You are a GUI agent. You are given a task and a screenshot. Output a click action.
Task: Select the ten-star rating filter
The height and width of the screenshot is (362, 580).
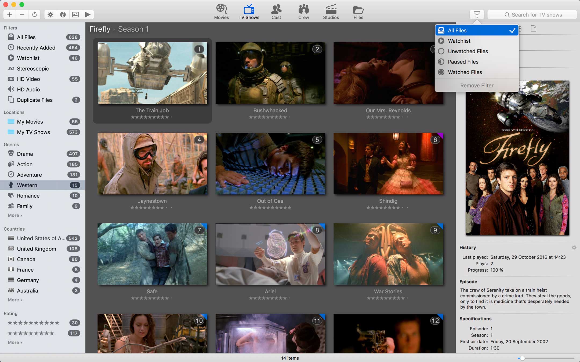[x=42, y=323]
